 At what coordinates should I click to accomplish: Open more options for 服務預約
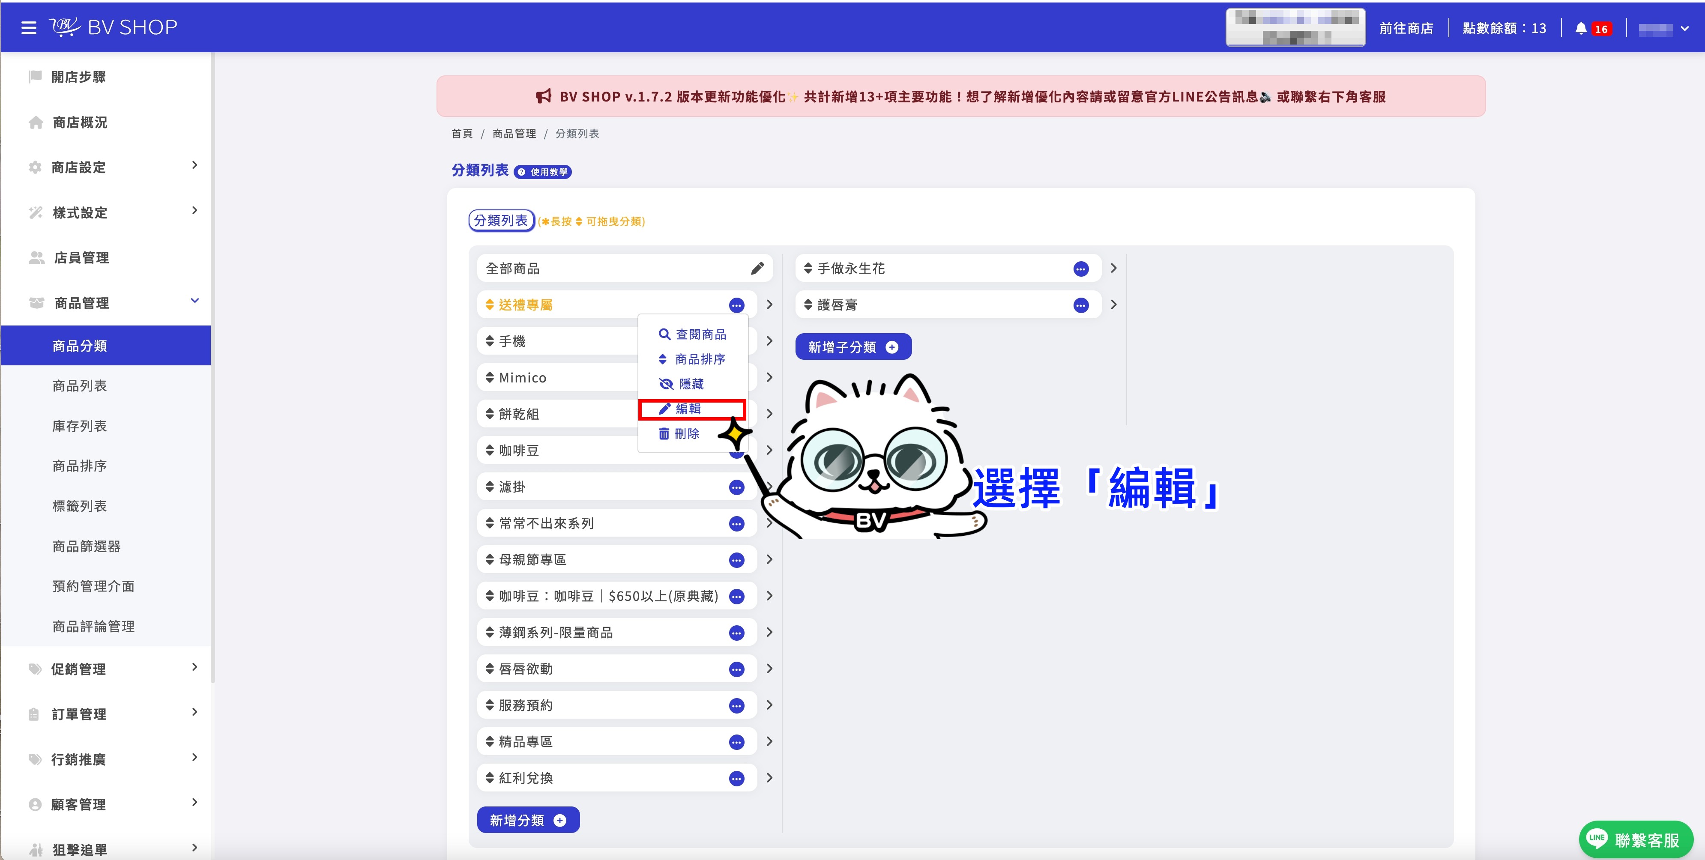tap(737, 706)
